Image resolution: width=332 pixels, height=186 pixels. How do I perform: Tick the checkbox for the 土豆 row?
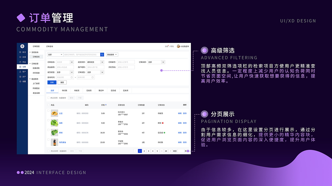point(49,111)
